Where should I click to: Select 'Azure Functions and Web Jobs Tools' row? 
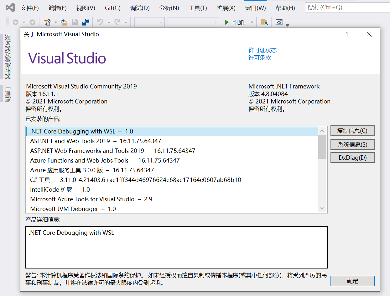pyautogui.click(x=172, y=160)
